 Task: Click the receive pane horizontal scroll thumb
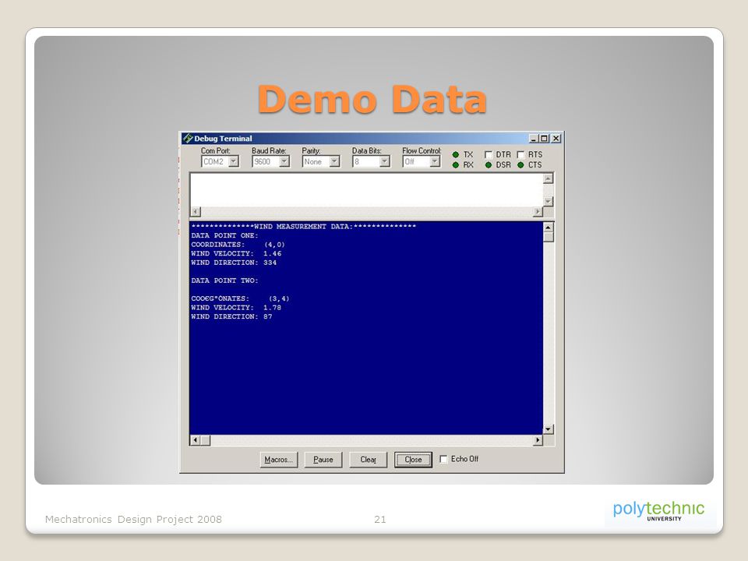[206, 439]
